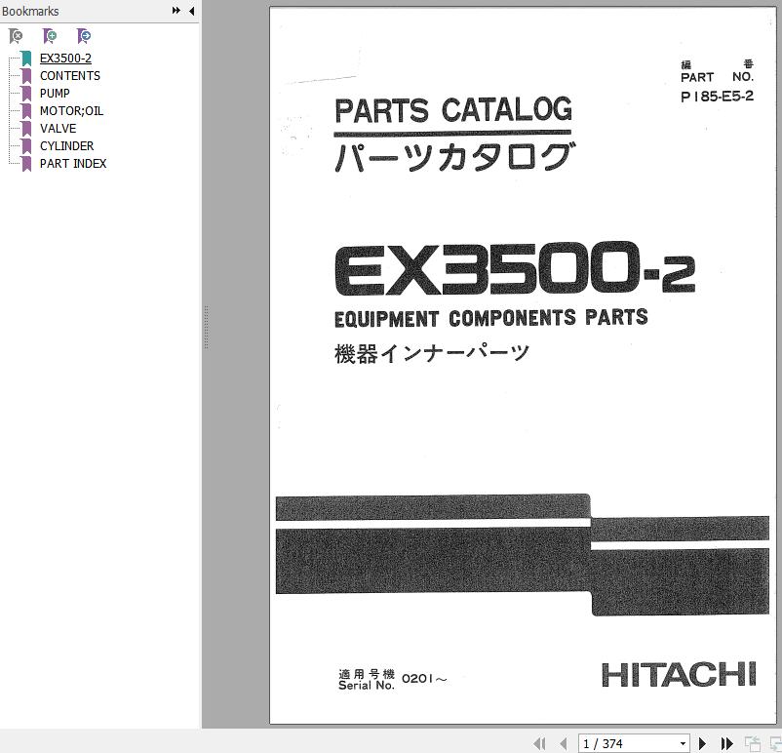Go to the previous page

point(563,743)
